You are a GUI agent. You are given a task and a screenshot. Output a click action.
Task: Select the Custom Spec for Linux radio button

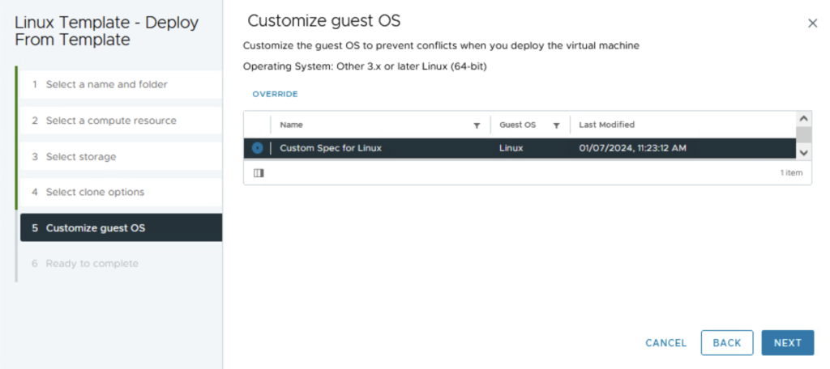tap(257, 148)
